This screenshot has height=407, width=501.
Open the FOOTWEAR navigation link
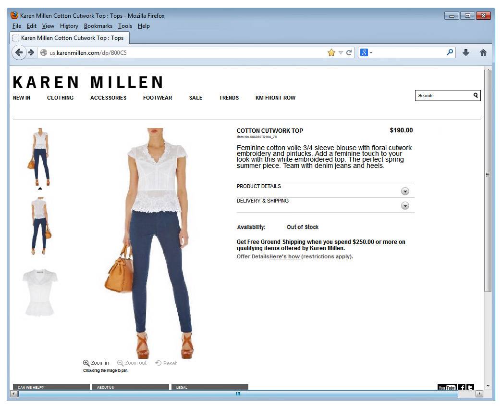(158, 98)
